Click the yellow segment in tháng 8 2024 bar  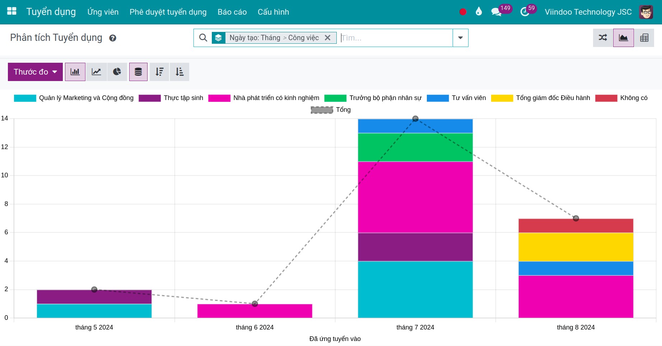576,247
